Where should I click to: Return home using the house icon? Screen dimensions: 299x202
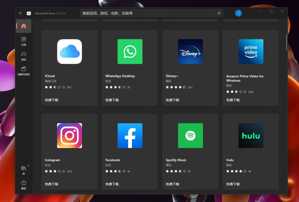pos(24,26)
